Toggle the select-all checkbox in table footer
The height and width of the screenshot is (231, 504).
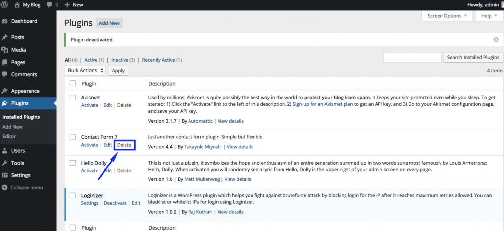[73, 228]
